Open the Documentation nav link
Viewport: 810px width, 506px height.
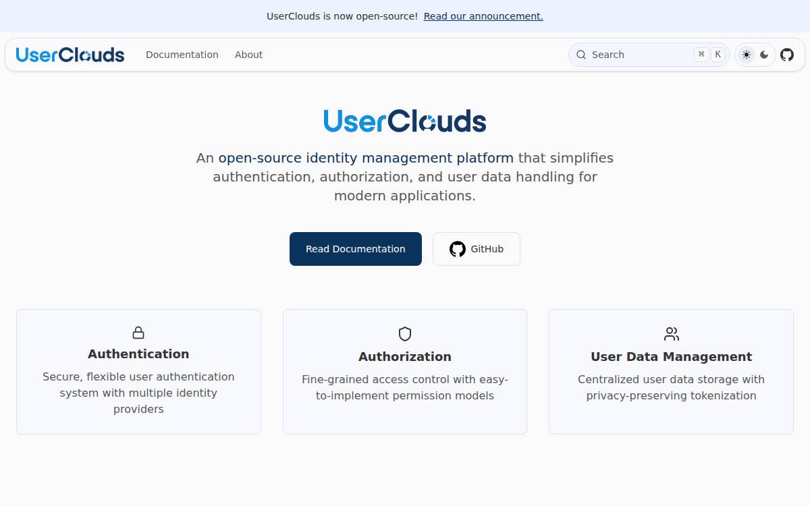[182, 55]
